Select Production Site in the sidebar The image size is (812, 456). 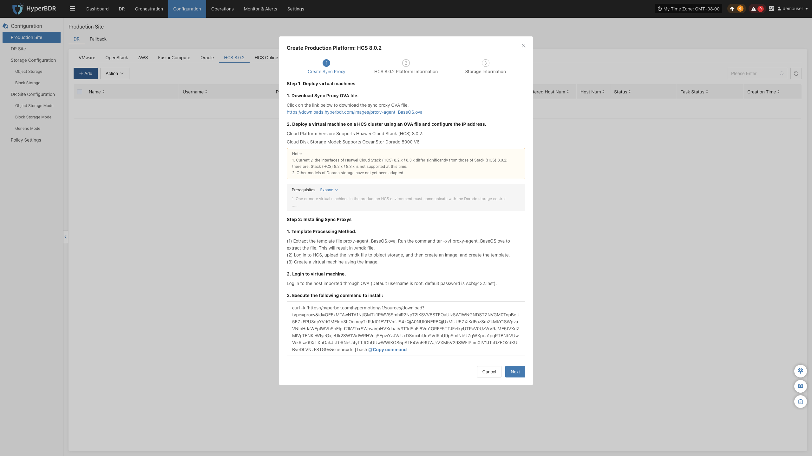pos(31,37)
